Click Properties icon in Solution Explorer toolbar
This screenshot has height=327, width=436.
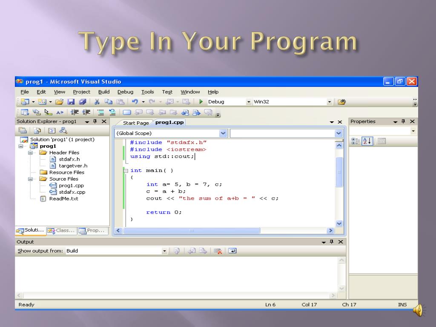(x=22, y=130)
